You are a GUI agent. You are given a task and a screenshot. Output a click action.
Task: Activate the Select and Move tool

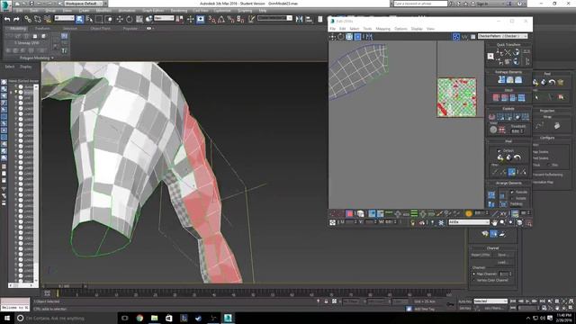tap(120, 19)
